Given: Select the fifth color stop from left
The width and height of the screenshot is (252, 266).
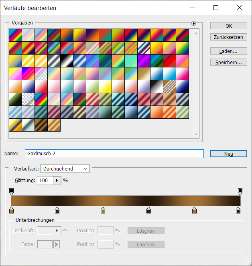Looking at the screenshot, I should pyautogui.click(x=195, y=210).
